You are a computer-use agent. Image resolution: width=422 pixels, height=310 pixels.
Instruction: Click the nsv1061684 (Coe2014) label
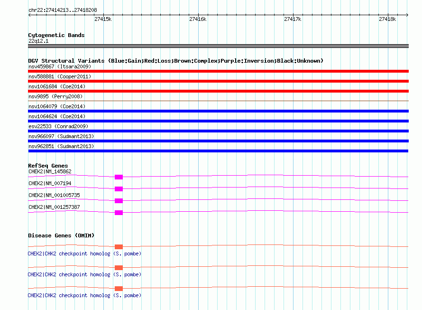tap(57, 86)
